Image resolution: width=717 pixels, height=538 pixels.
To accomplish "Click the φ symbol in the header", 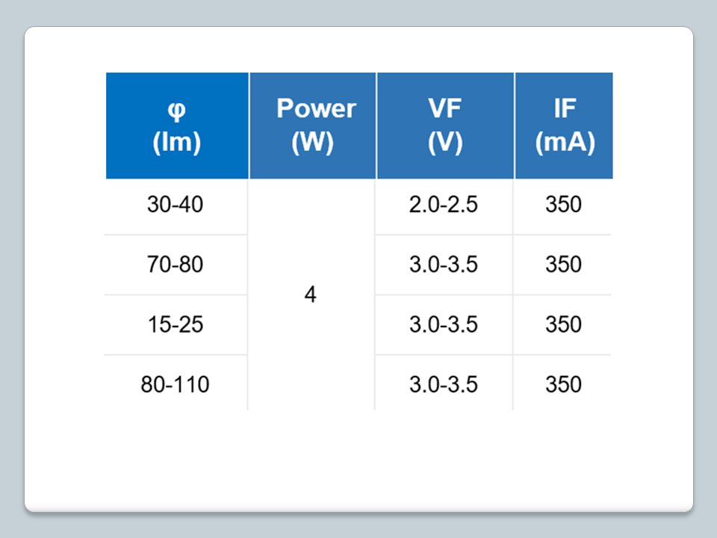I will 176,111.
